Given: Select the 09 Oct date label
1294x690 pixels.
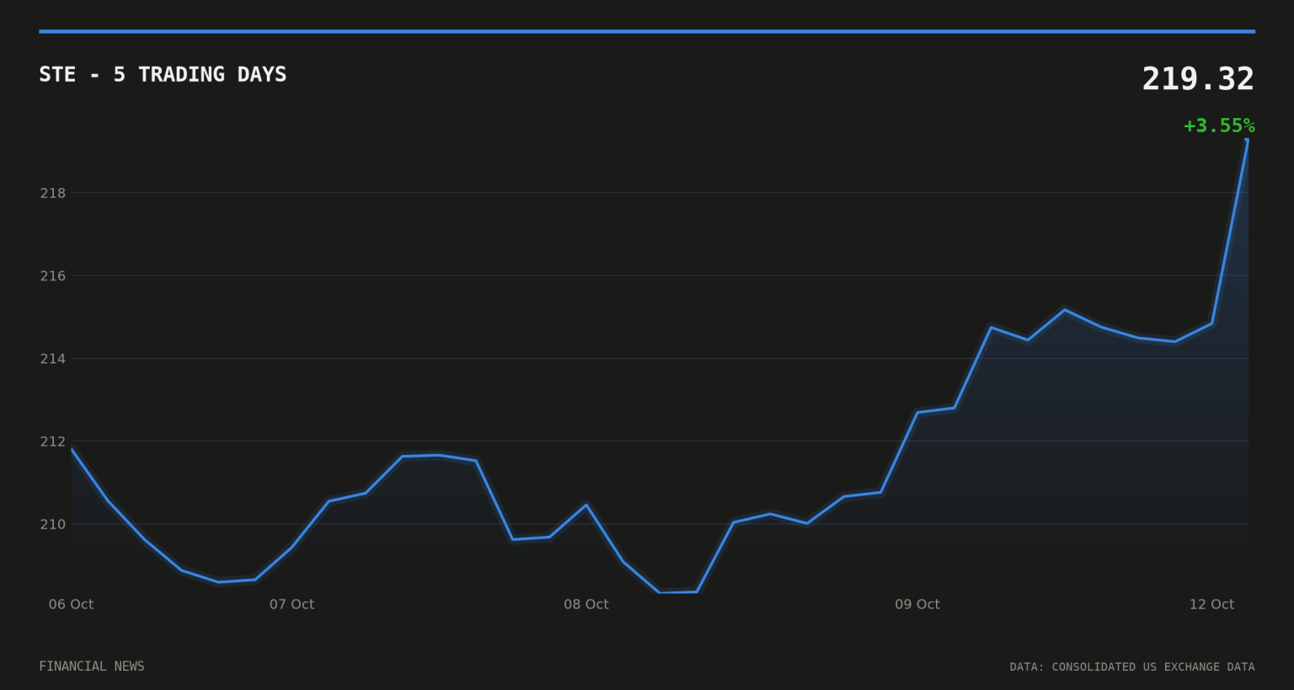Looking at the screenshot, I should (917, 604).
